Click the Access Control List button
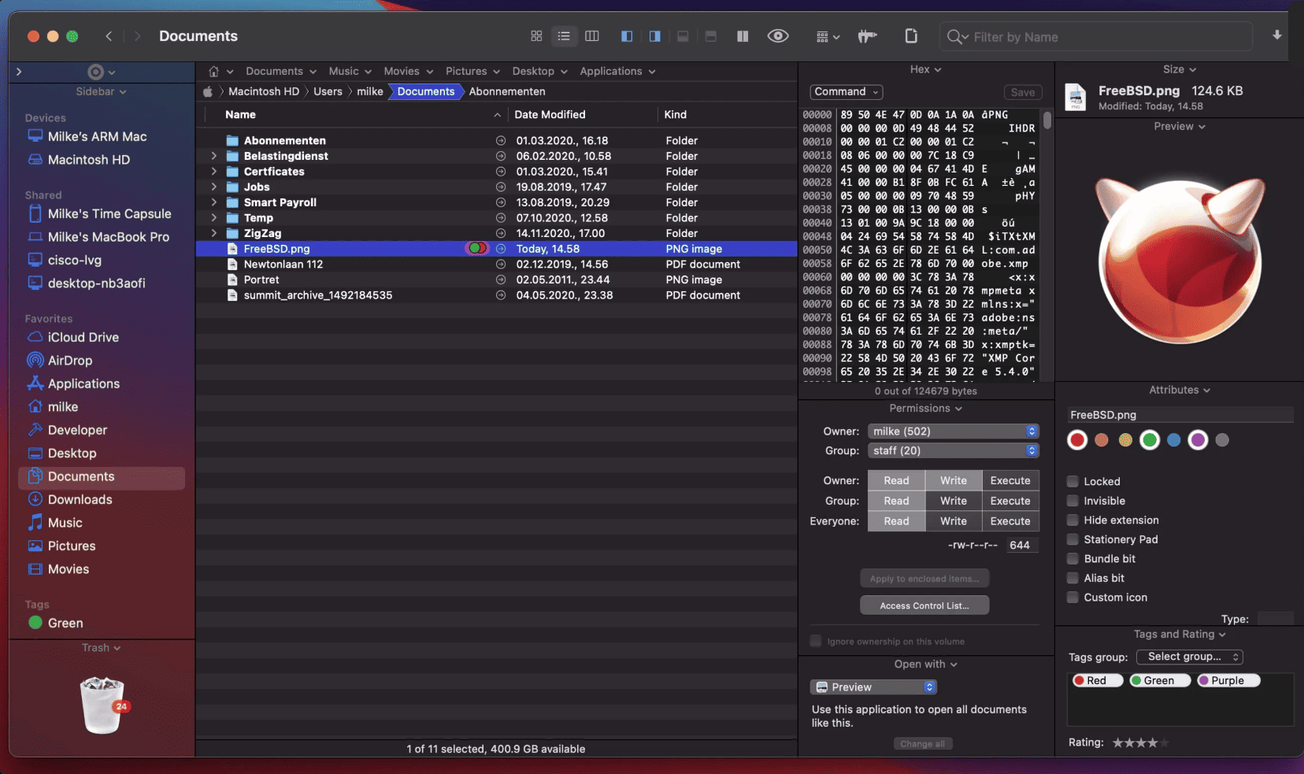Image resolution: width=1304 pixels, height=774 pixels. click(924, 605)
